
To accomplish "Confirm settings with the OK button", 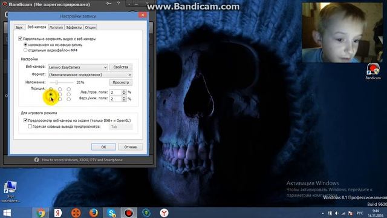I will tap(103, 147).
